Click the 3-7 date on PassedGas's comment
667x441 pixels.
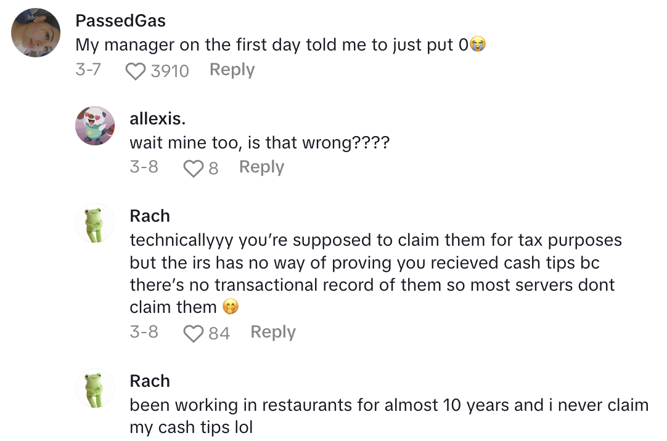(x=88, y=70)
